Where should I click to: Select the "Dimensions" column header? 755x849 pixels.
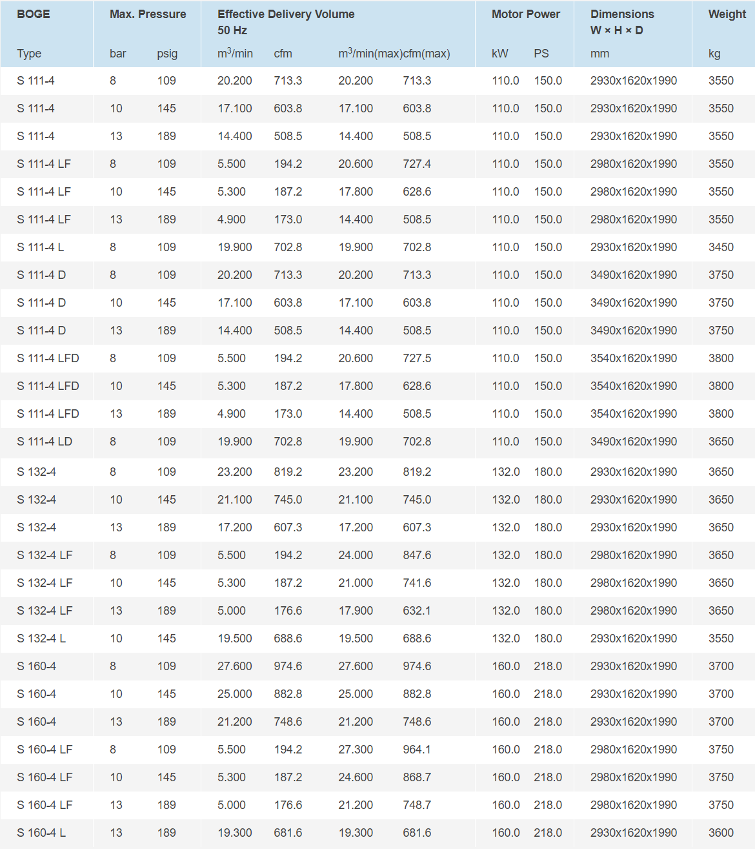[x=622, y=14]
